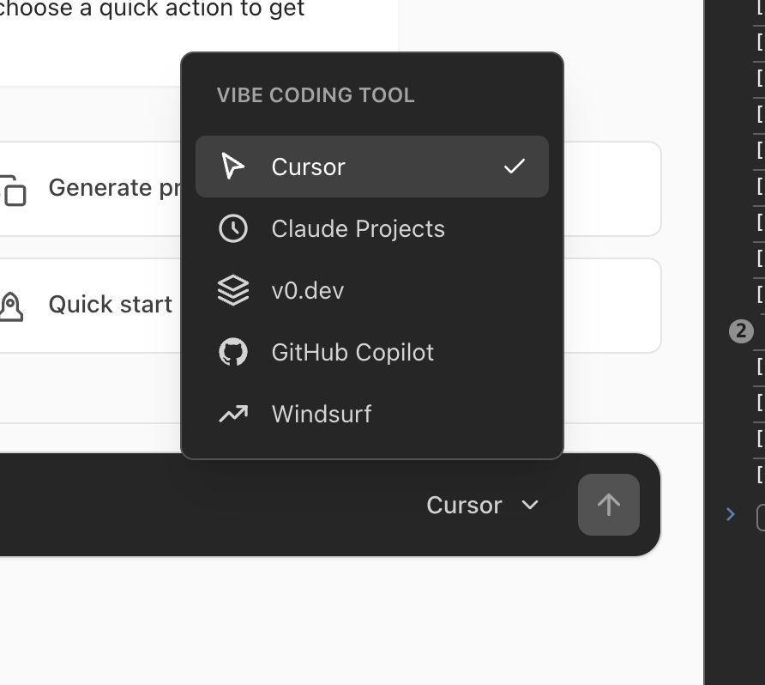Click the GitHub Copilot octocat icon
This screenshot has height=685, width=765.
232,352
